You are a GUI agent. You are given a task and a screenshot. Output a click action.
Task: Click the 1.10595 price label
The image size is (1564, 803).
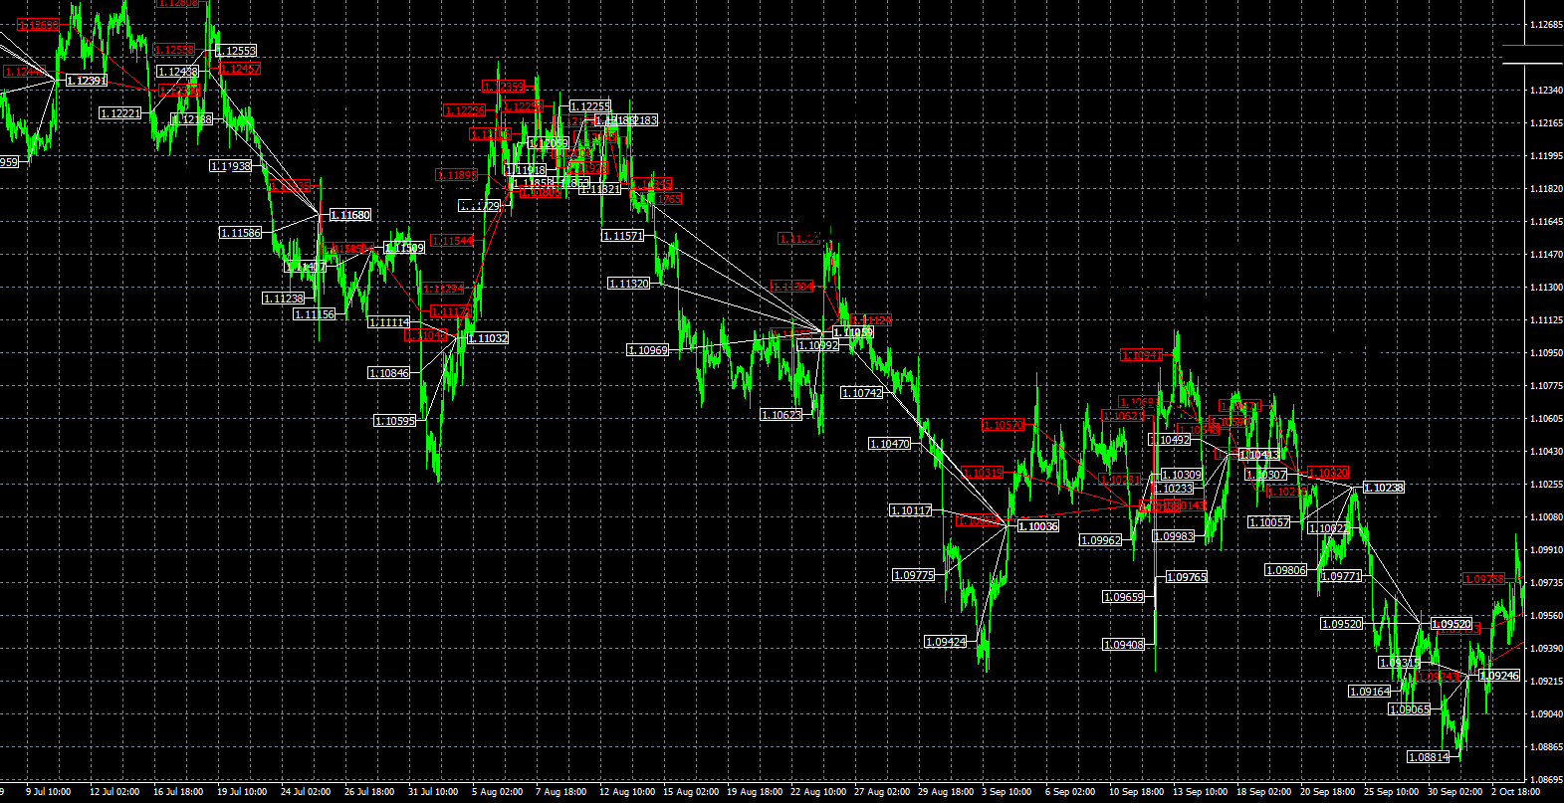[395, 421]
